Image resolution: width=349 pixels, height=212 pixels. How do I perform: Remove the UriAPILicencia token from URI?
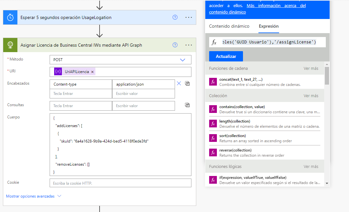tap(92, 72)
